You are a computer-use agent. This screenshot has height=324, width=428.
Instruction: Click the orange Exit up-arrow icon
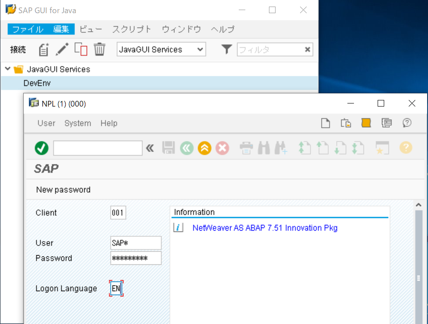205,148
